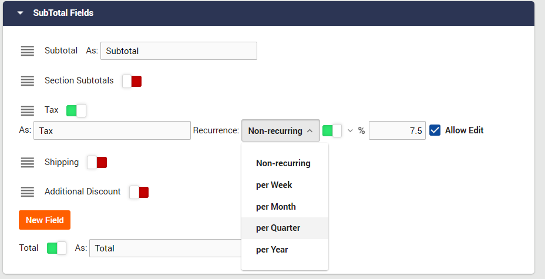Open the small chevron beside the percent sign

pos(351,130)
